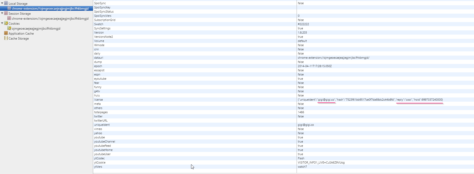Click the Volume value default

pyautogui.click(x=302, y=41)
